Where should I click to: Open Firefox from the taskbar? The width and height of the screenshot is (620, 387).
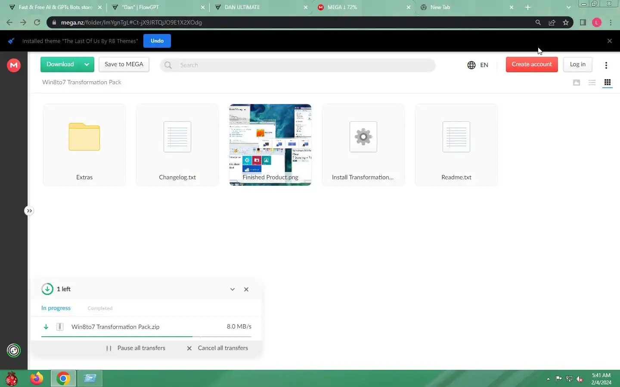(37, 378)
